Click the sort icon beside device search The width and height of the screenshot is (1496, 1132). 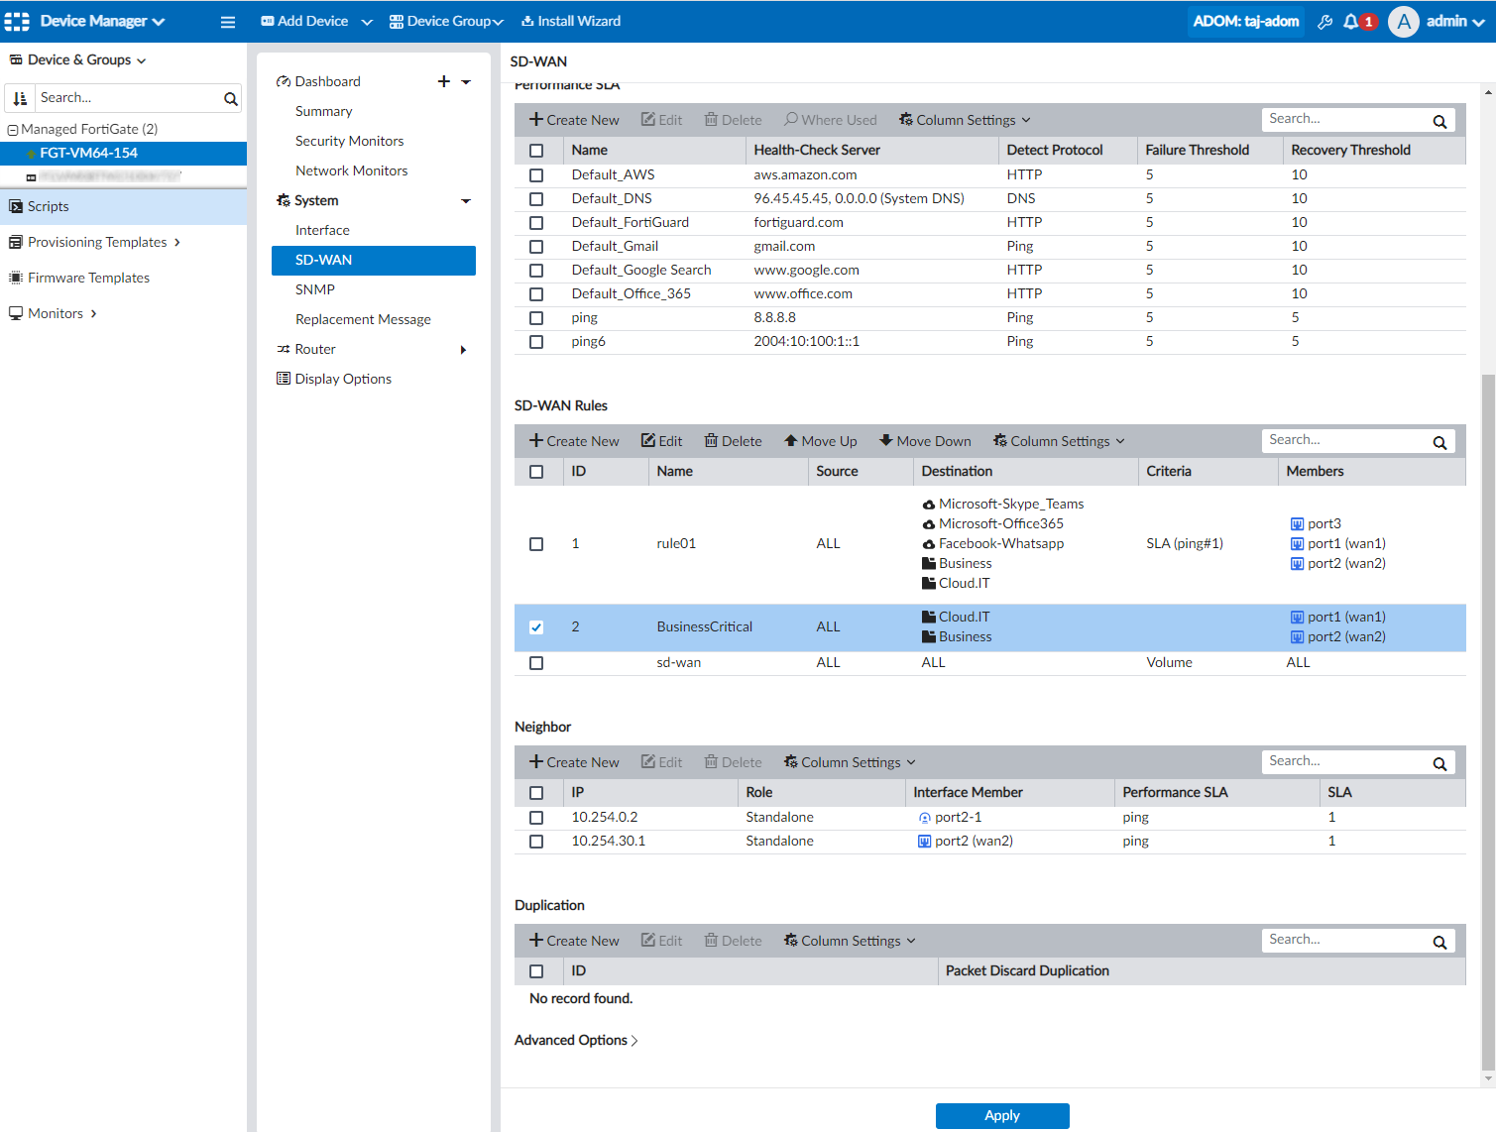pos(19,97)
